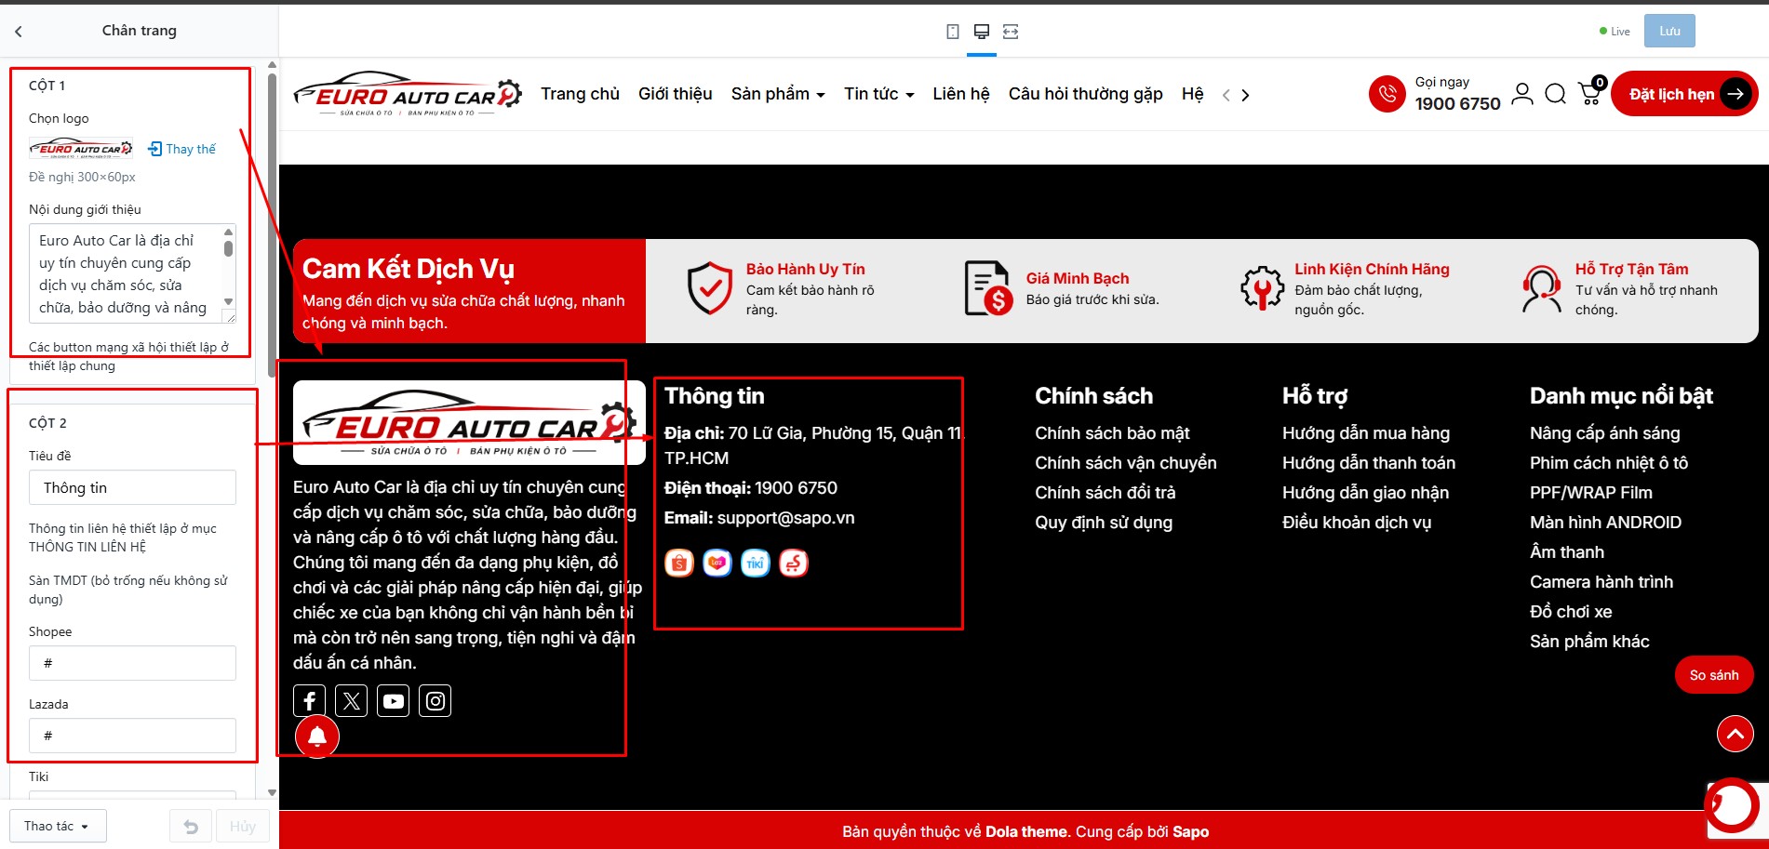Click the Bảo Hành Uy Tín shield icon
Image resolution: width=1769 pixels, height=849 pixels.
pyautogui.click(x=710, y=288)
